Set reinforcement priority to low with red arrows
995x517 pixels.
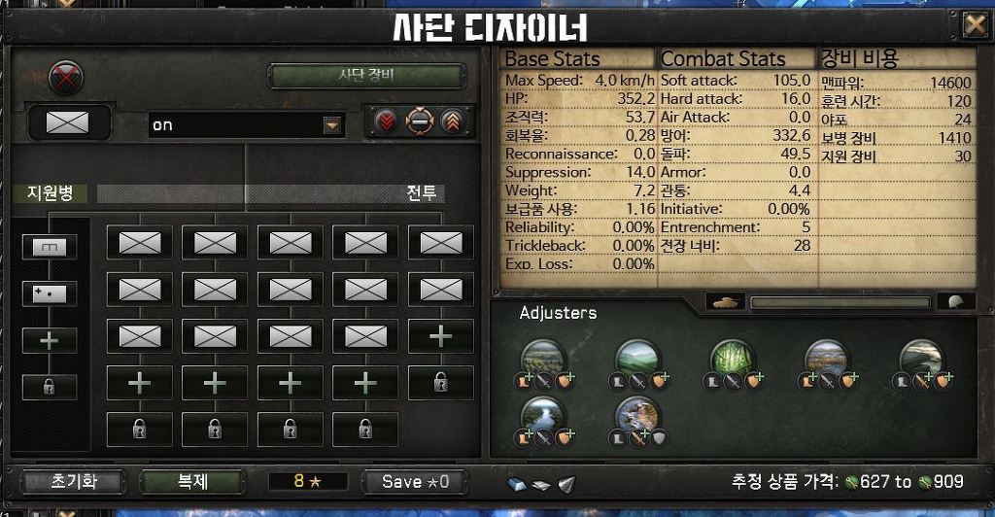point(387,121)
